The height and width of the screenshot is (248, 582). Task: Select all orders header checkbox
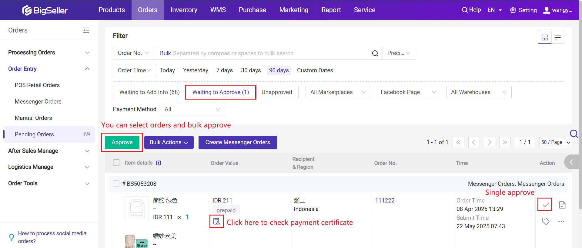pyautogui.click(x=116, y=163)
